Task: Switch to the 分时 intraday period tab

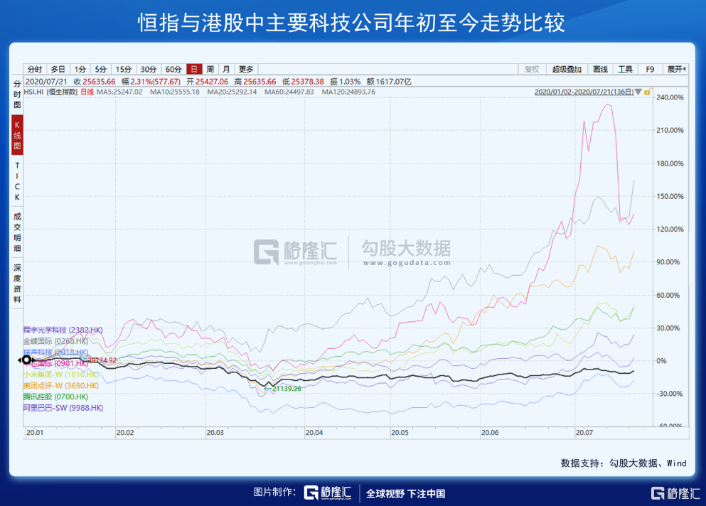Action: pos(35,70)
